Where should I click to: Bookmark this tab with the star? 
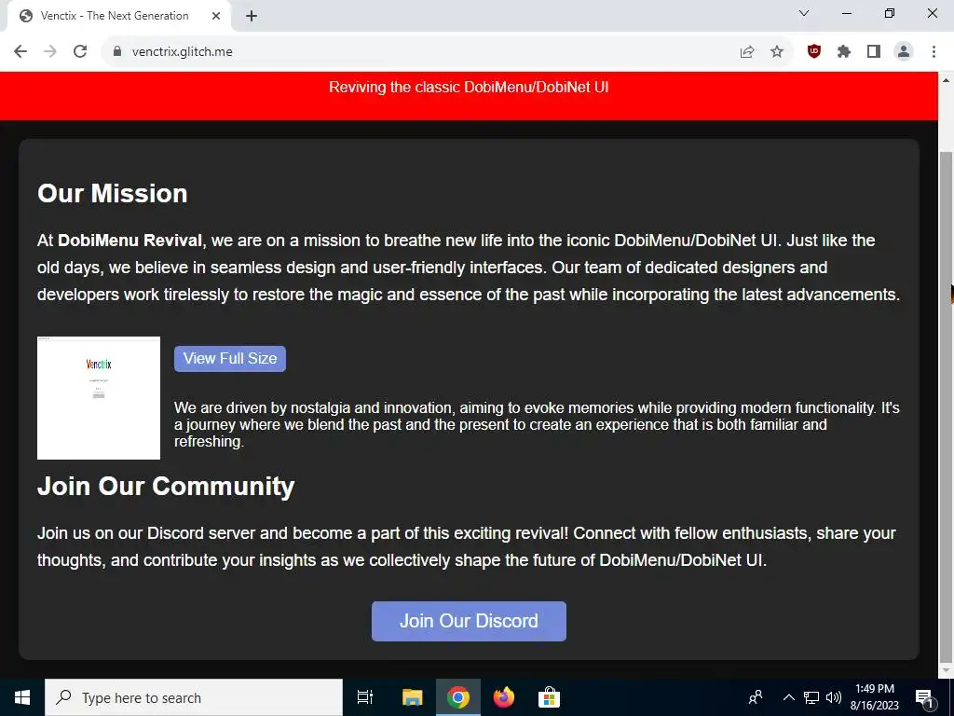pyautogui.click(x=777, y=52)
